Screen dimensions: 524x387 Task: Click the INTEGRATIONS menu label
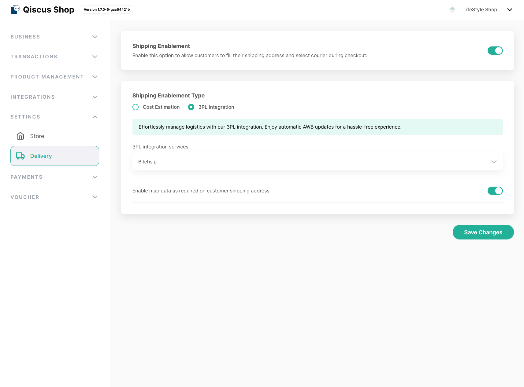(x=33, y=97)
